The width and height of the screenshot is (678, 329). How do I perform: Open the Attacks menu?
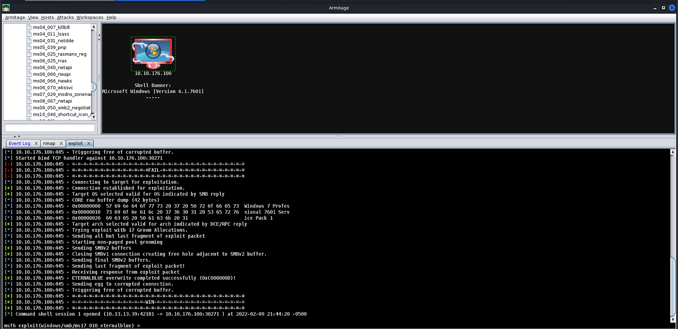(x=65, y=17)
